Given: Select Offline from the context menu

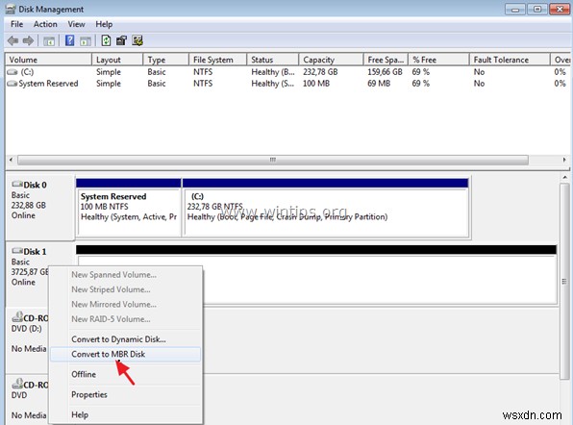Looking at the screenshot, I should tap(125, 374).
